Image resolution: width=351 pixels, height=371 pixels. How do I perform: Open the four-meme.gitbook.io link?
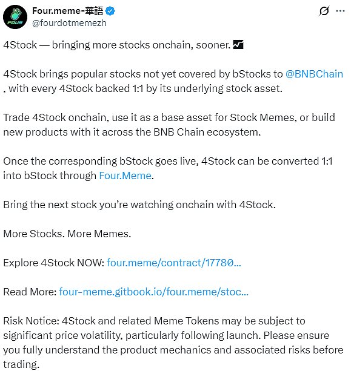pyautogui.click(x=153, y=292)
